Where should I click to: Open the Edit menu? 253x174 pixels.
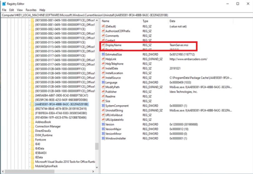click(11, 10)
